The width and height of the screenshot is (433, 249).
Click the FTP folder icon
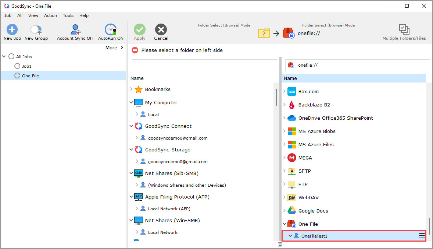[x=291, y=185]
